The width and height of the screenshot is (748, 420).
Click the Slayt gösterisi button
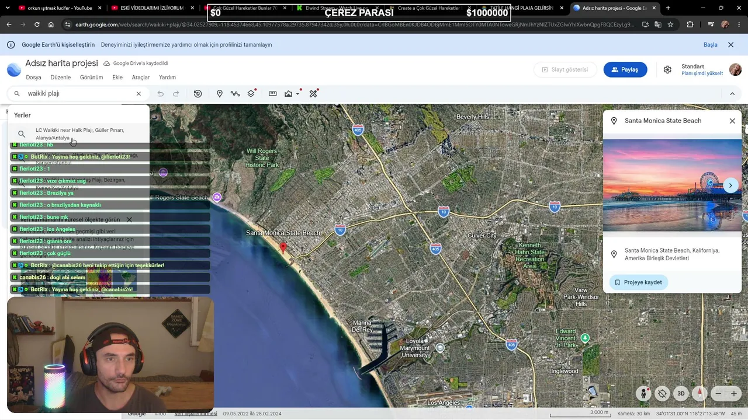565,69
